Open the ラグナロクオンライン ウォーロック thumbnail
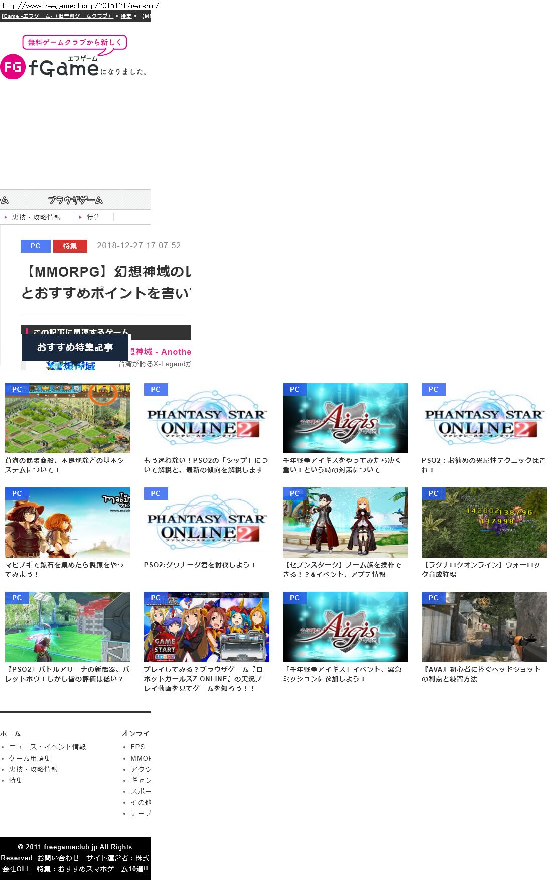The height and width of the screenshot is (880, 552). pos(484,523)
